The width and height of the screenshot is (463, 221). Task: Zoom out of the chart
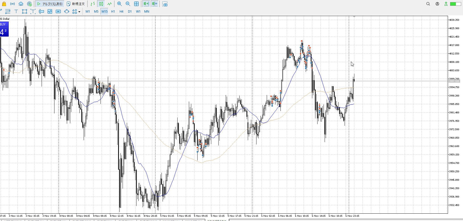pos(128,4)
